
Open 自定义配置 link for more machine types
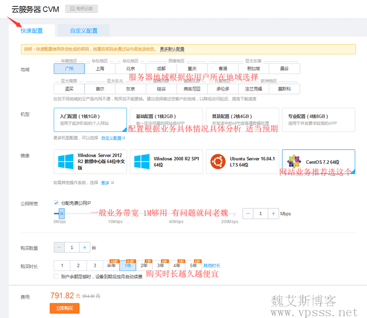(x=111, y=138)
